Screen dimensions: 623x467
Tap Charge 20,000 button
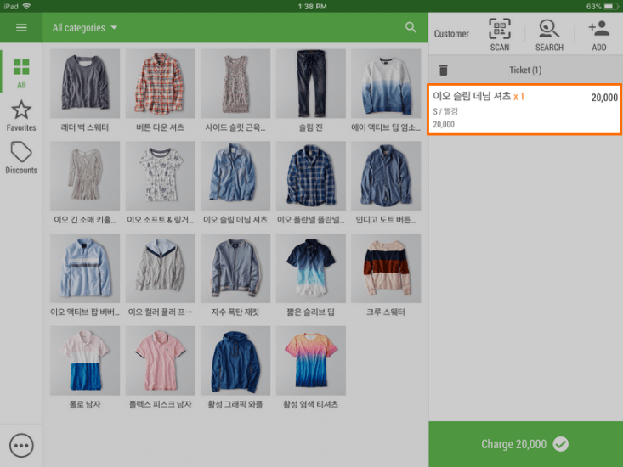525,444
